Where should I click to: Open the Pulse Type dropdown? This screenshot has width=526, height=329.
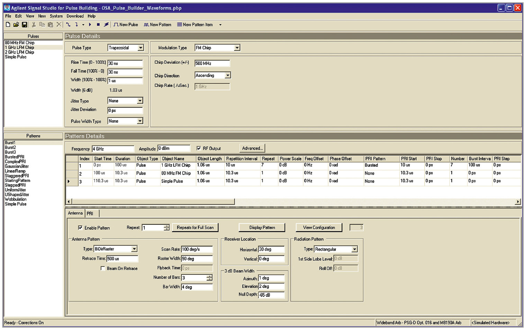tap(140, 48)
